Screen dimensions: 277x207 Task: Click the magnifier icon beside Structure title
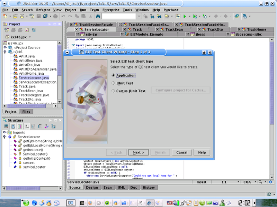(x=5, y=120)
